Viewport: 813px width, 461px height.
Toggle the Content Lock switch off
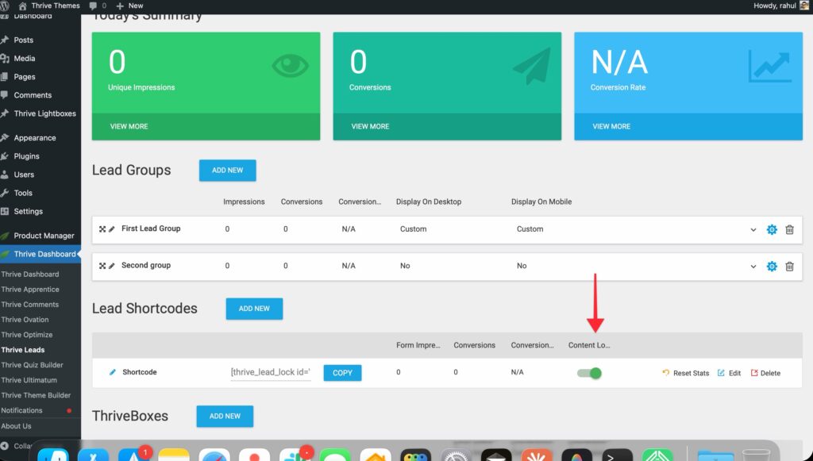coord(589,373)
